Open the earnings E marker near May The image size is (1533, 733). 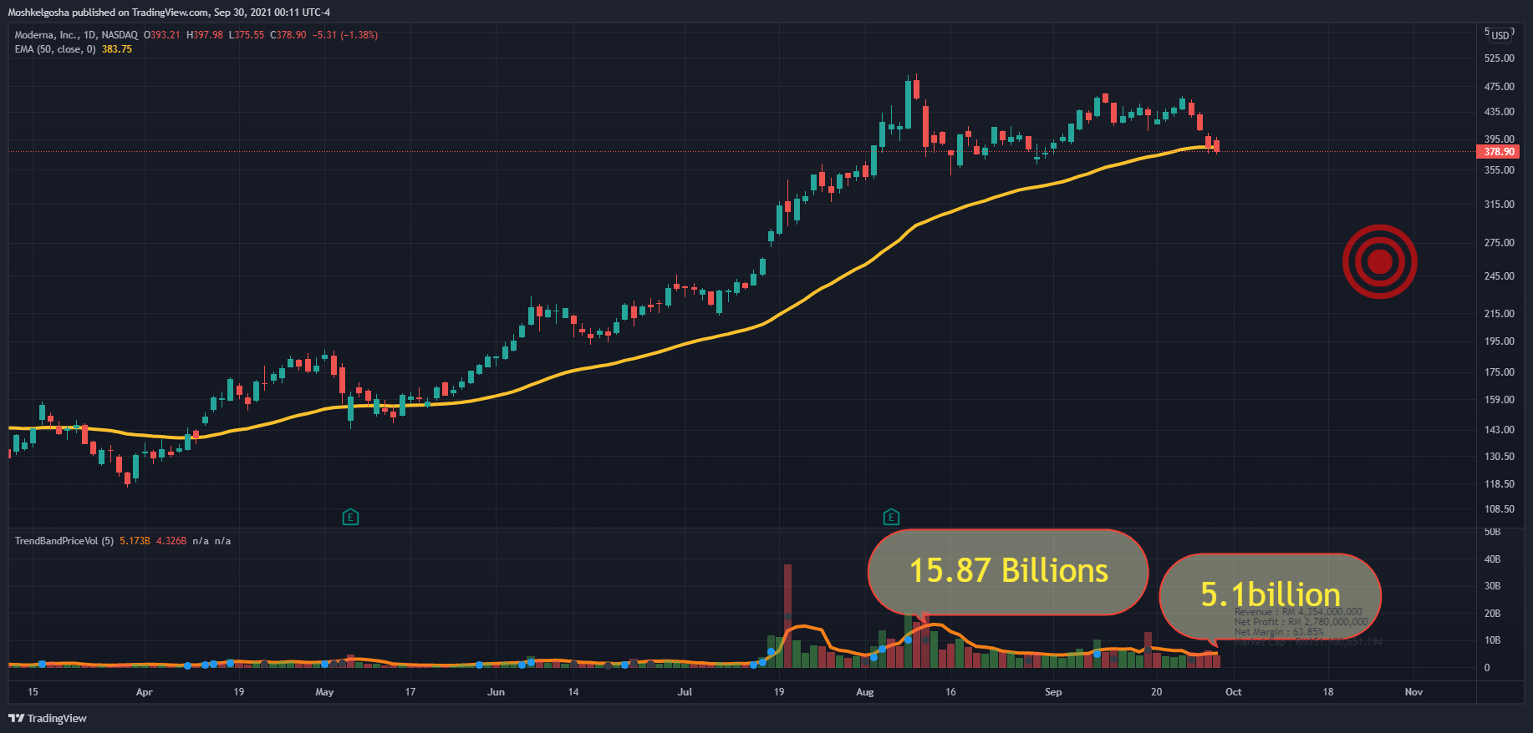coord(350,518)
